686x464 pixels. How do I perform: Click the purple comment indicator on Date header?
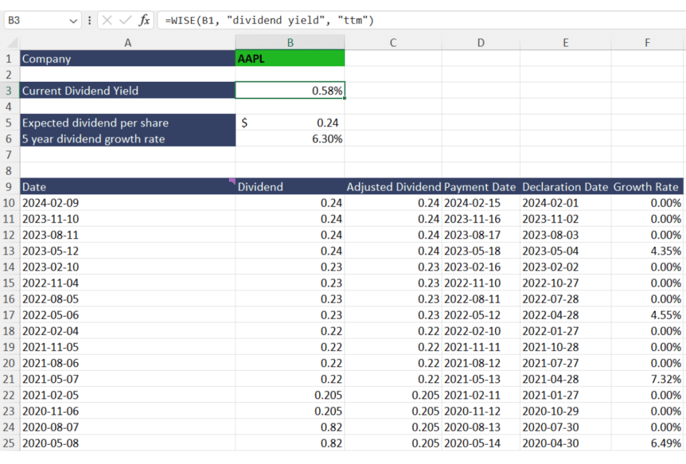click(232, 180)
